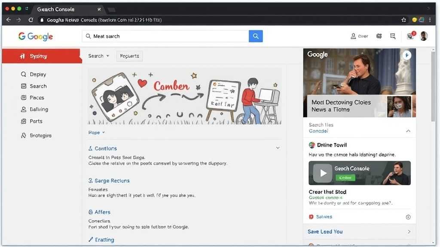Click the padlock icon in the address bar
Viewport: 440px width, 247px height.
(42, 20)
